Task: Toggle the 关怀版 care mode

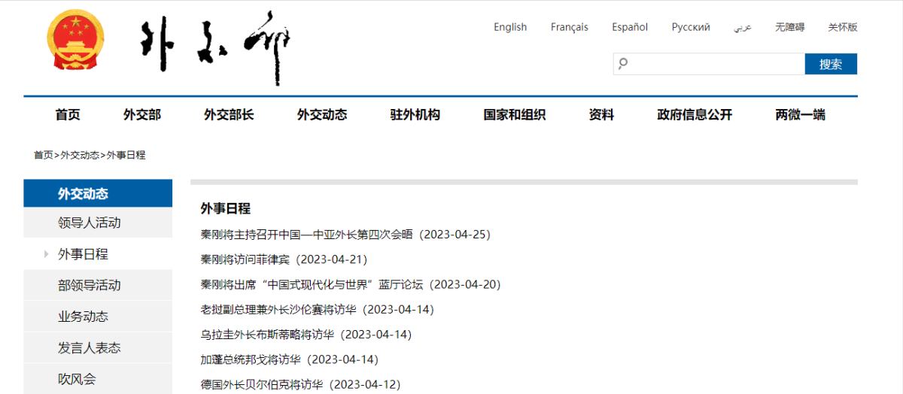Action: pos(842,27)
